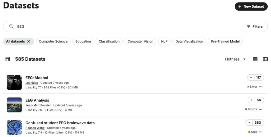Open the EEG Analysis dataset thumbnail

click(x=14, y=105)
